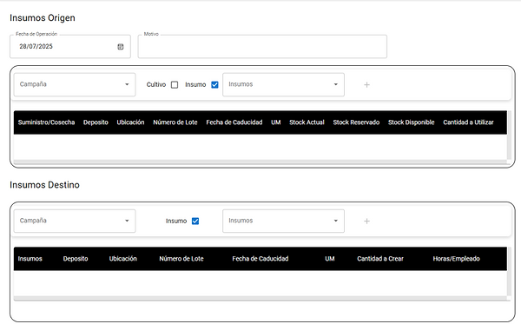Click the UM header in origin table
Image resolution: width=521 pixels, height=324 pixels.
tap(276, 122)
